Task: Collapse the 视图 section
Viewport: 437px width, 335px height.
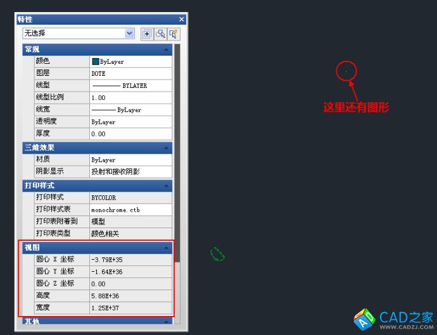Action: coord(167,248)
